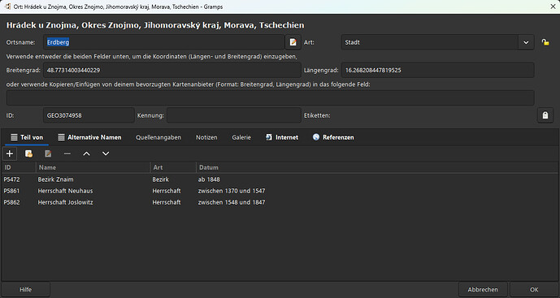Click the ID field GEO3074958

coord(89,115)
